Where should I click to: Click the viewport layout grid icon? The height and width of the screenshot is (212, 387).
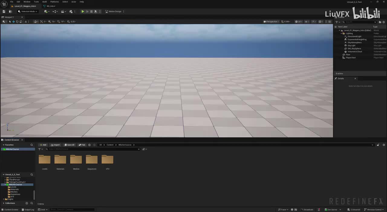[330, 22]
